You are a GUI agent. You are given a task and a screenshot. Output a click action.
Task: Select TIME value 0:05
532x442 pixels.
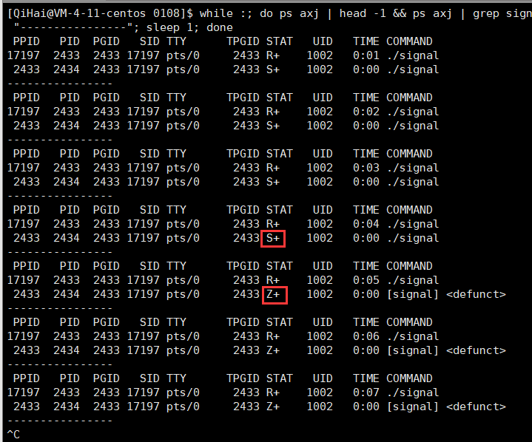click(x=366, y=280)
